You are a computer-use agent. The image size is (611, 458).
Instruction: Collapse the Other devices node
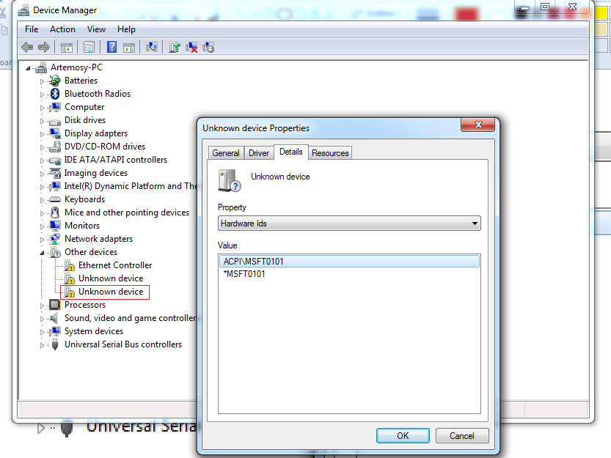pos(42,253)
